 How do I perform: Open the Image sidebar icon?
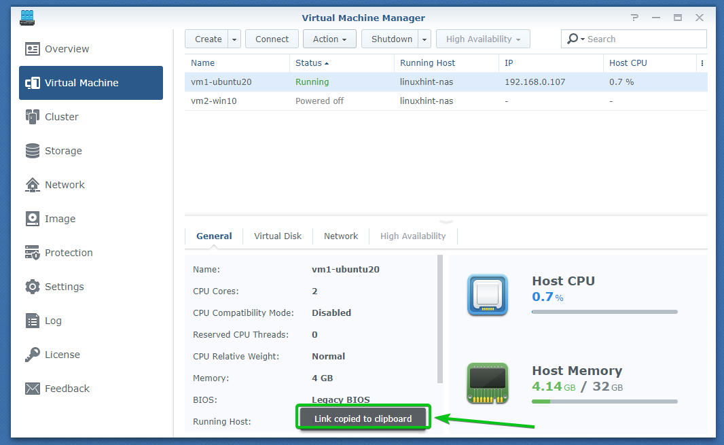click(33, 219)
